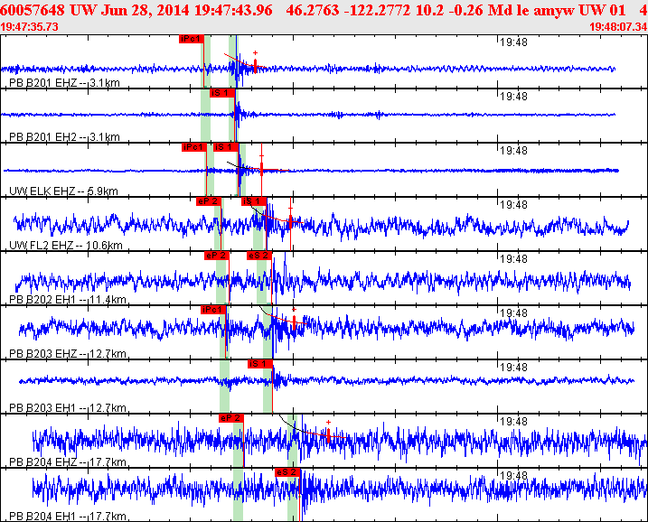Click the red plus coda marker on PB B201 EHZ
The height and width of the screenshot is (522, 648).
pyautogui.click(x=256, y=54)
